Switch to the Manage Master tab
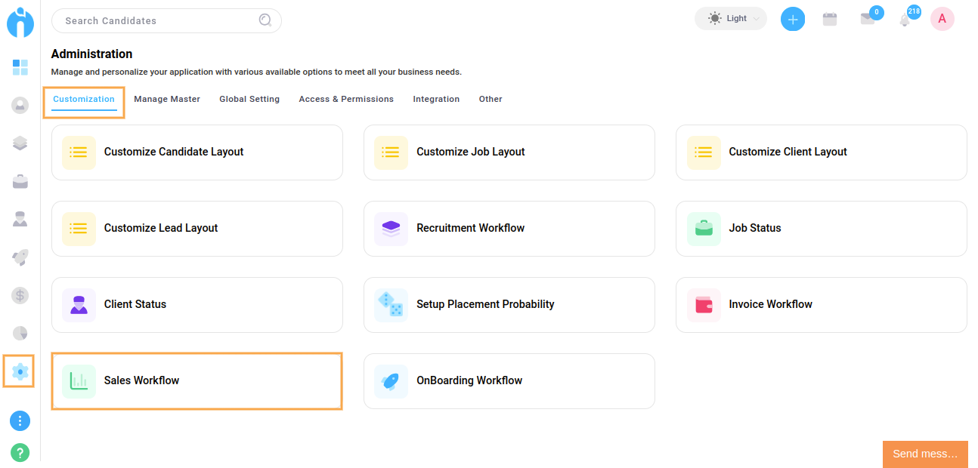The width and height of the screenshot is (978, 468). [x=167, y=99]
